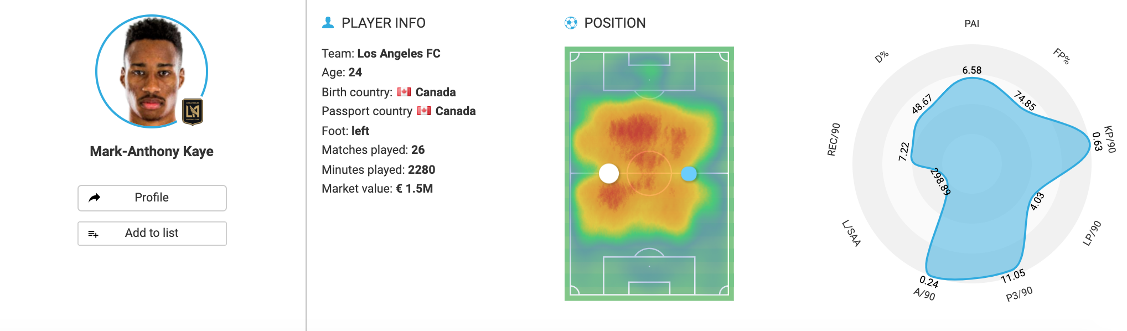Screen dimensions: 1127x331
Task: Open the player's Profile
Action: (x=152, y=198)
